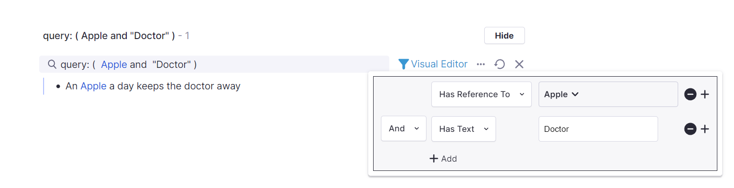Image resolution: width=734 pixels, height=188 pixels.
Task: Close the query editor with the X icon
Action: (519, 64)
